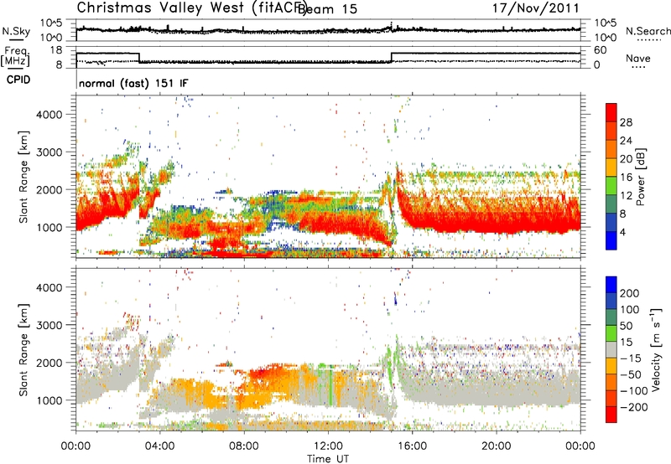
Task: Click the "Power [dB]" colorbar title
Action: coord(640,177)
